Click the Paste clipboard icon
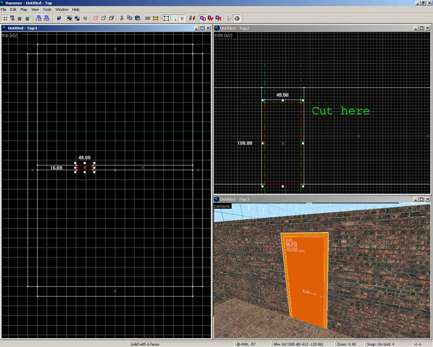 [137, 18]
